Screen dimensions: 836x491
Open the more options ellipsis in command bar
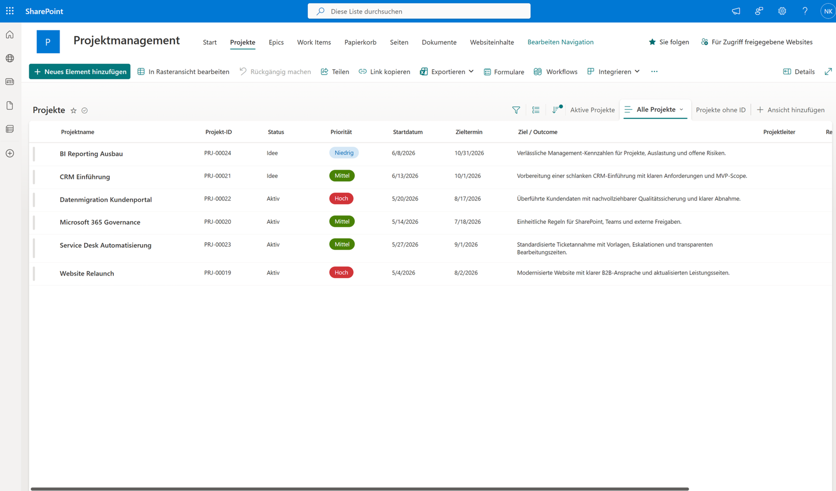click(x=654, y=71)
